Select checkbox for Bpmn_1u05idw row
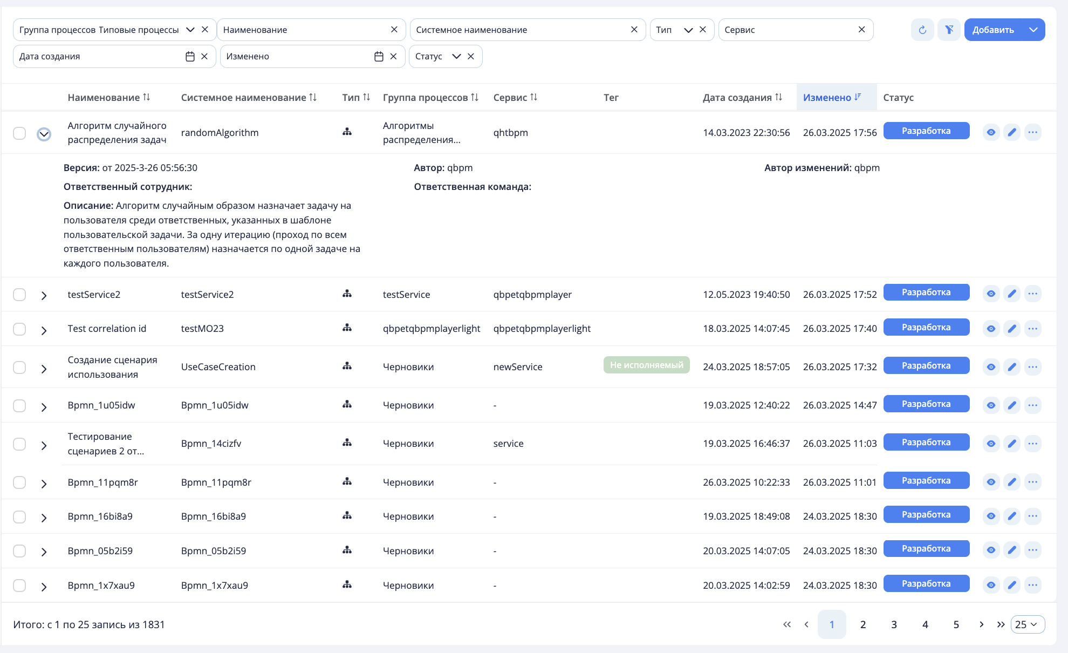Screen dimensions: 1068x653 click(x=19, y=405)
